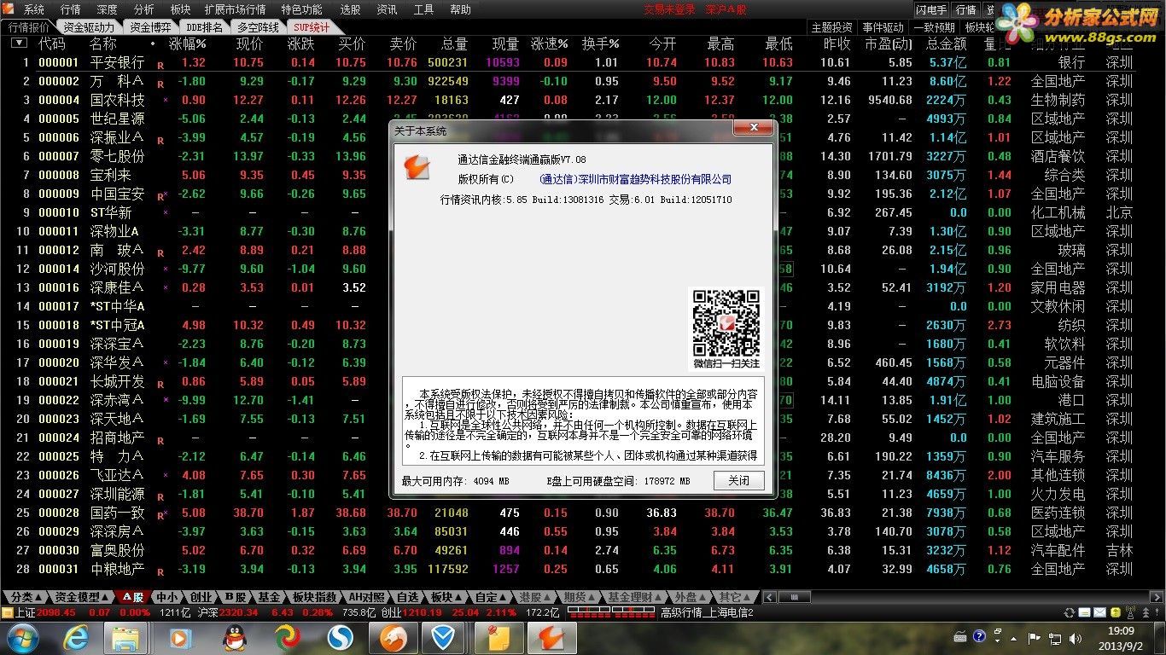The height and width of the screenshot is (655, 1166).
Task: Switch to the DDE排名 tab
Action: pos(204,27)
